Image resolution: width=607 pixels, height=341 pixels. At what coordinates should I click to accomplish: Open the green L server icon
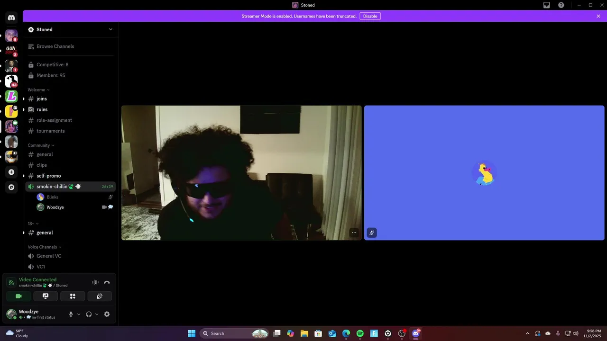pyautogui.click(x=11, y=97)
